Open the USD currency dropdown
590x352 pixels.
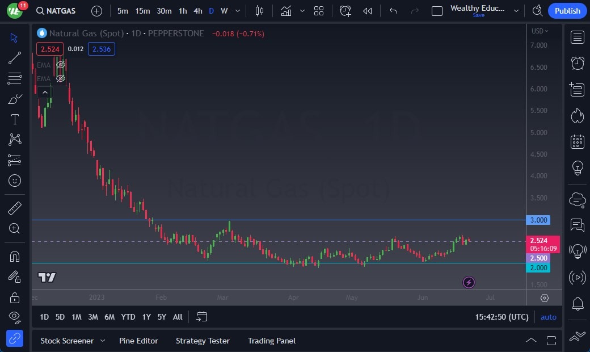pyautogui.click(x=540, y=31)
